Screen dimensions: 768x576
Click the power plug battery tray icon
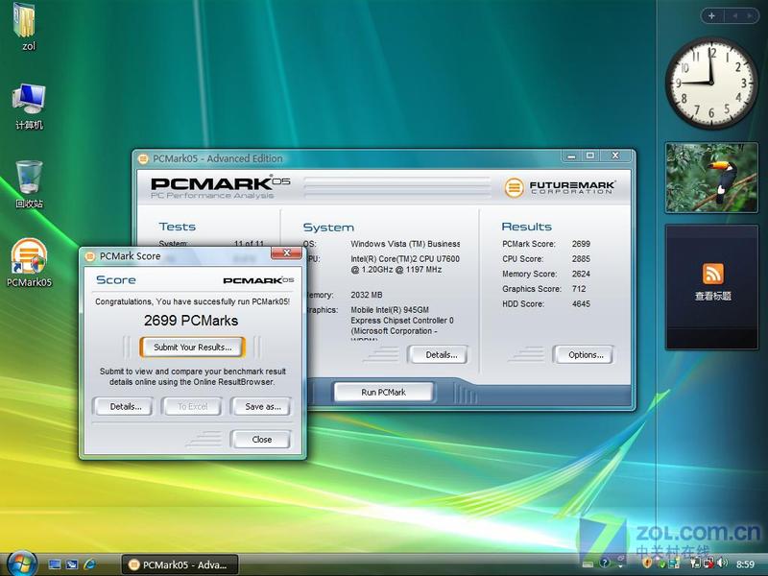[695, 563]
